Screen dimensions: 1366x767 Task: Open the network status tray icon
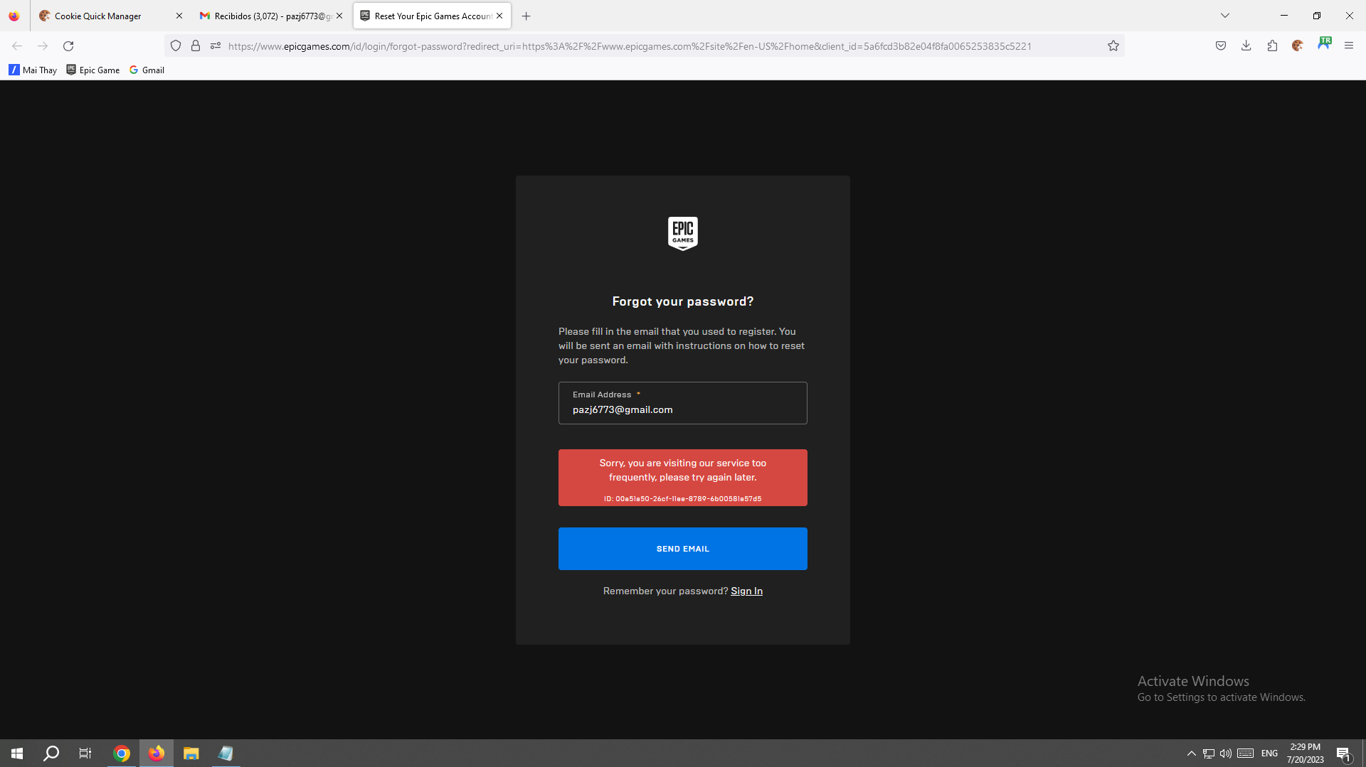click(x=1209, y=753)
